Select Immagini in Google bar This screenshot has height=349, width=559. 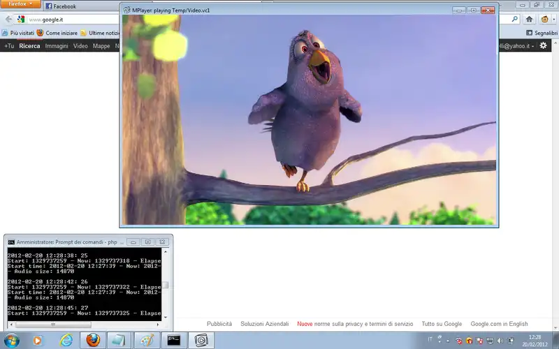[x=57, y=46]
